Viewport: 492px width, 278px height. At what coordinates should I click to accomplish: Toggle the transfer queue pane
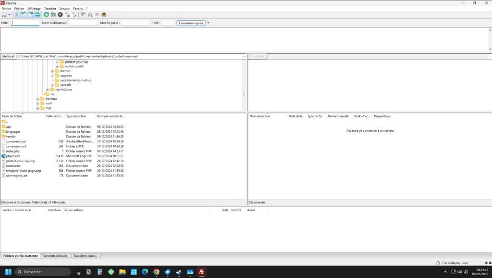click(x=38, y=14)
